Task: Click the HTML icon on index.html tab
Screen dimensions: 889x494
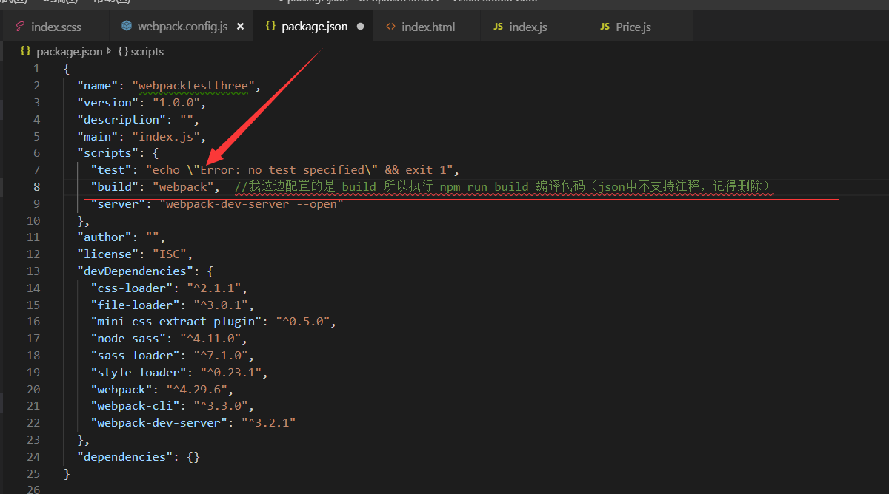Action: coord(390,25)
